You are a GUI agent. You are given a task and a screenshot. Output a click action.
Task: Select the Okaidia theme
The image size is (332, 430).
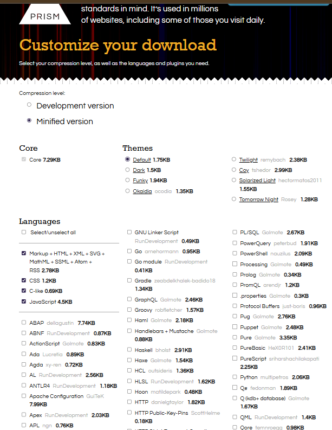pos(127,191)
